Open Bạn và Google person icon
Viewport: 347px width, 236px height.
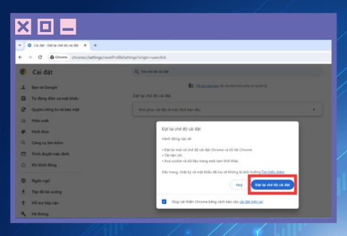tap(23, 87)
